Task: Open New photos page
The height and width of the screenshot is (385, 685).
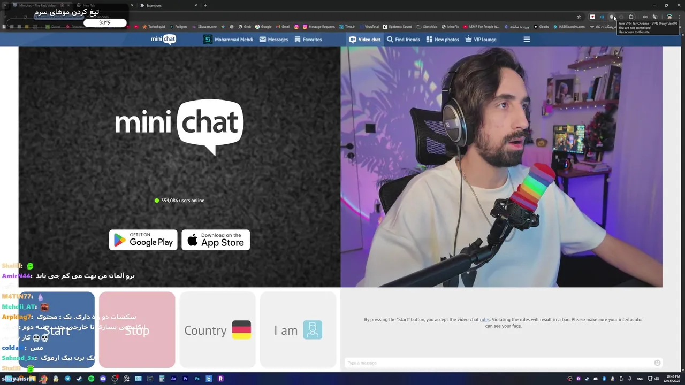Action: 443,40
